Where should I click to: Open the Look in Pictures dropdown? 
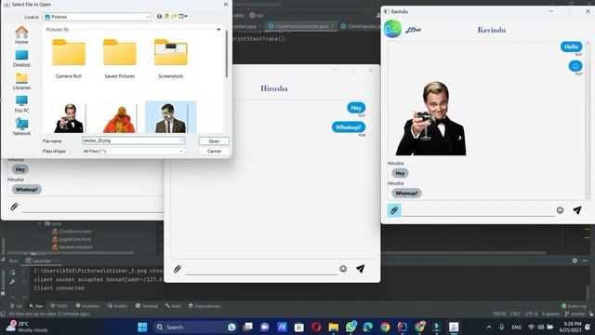click(97, 17)
